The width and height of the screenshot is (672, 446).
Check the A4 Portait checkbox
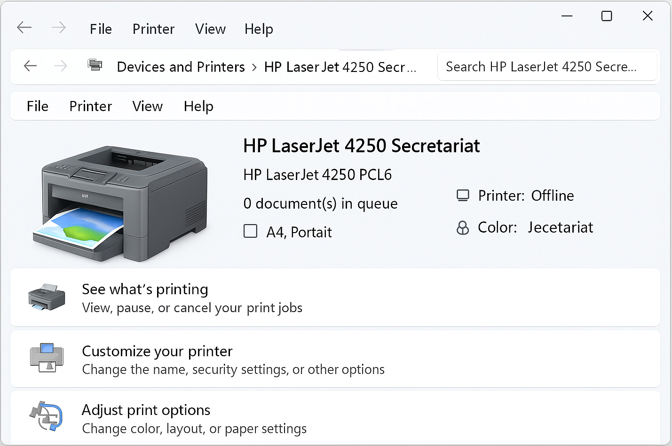(x=250, y=231)
